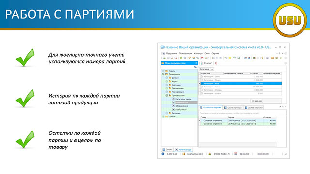Screen dimensions: 310x174
Task: Select batch row 2079 Пшеница
Action: (x=238, y=124)
